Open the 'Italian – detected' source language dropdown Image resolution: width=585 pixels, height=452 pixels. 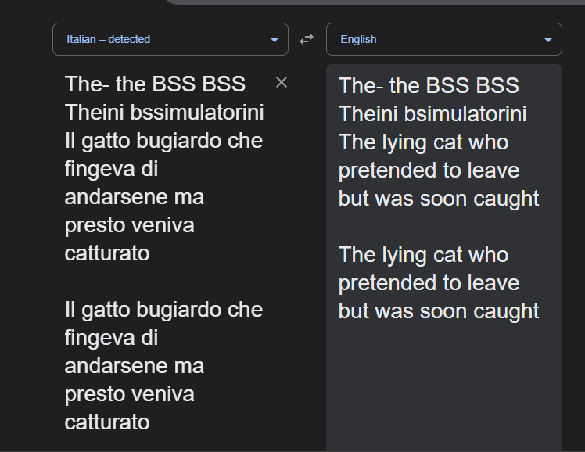(x=164, y=39)
